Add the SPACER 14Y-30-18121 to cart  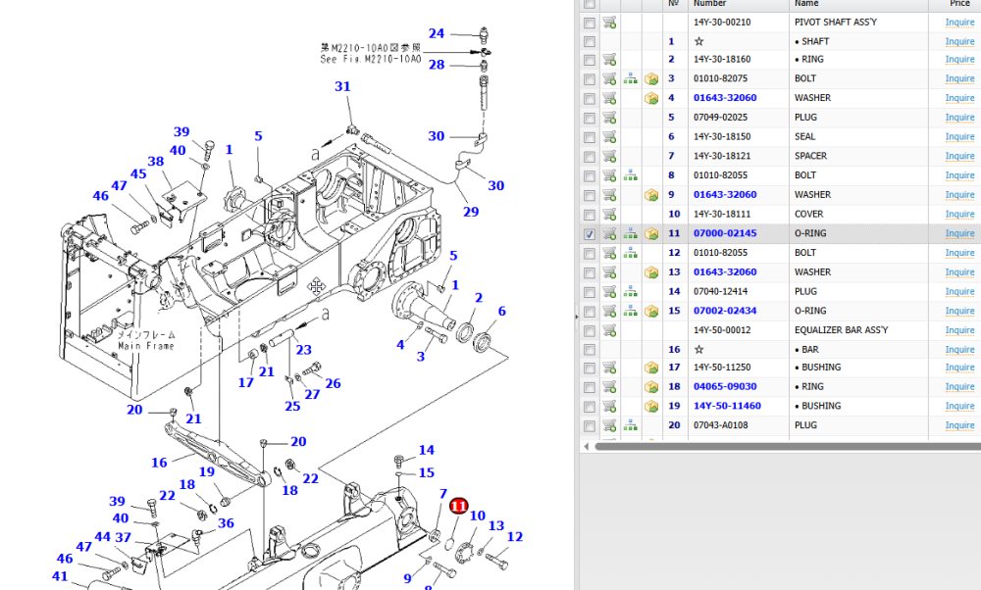pos(609,156)
